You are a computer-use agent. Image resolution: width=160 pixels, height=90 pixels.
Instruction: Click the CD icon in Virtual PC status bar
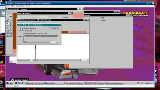pyautogui.click(x=10, y=86)
